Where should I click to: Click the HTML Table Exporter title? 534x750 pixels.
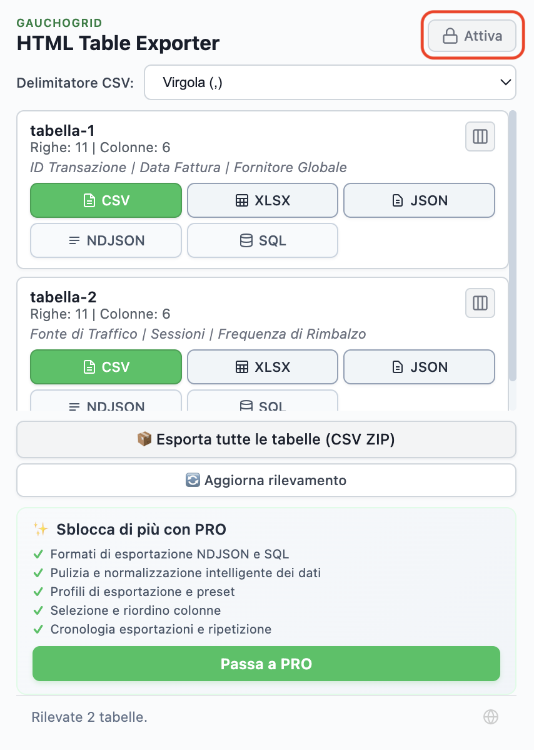point(119,43)
